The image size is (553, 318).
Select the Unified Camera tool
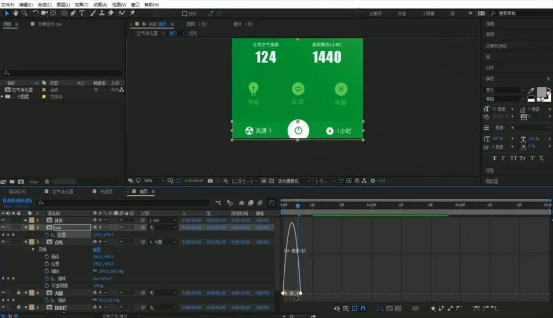pos(44,13)
